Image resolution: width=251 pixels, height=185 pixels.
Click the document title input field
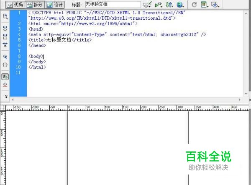click(x=113, y=5)
